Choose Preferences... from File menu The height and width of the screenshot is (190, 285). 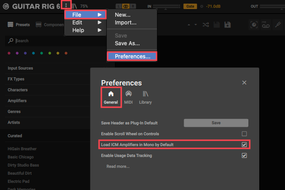coord(132,57)
